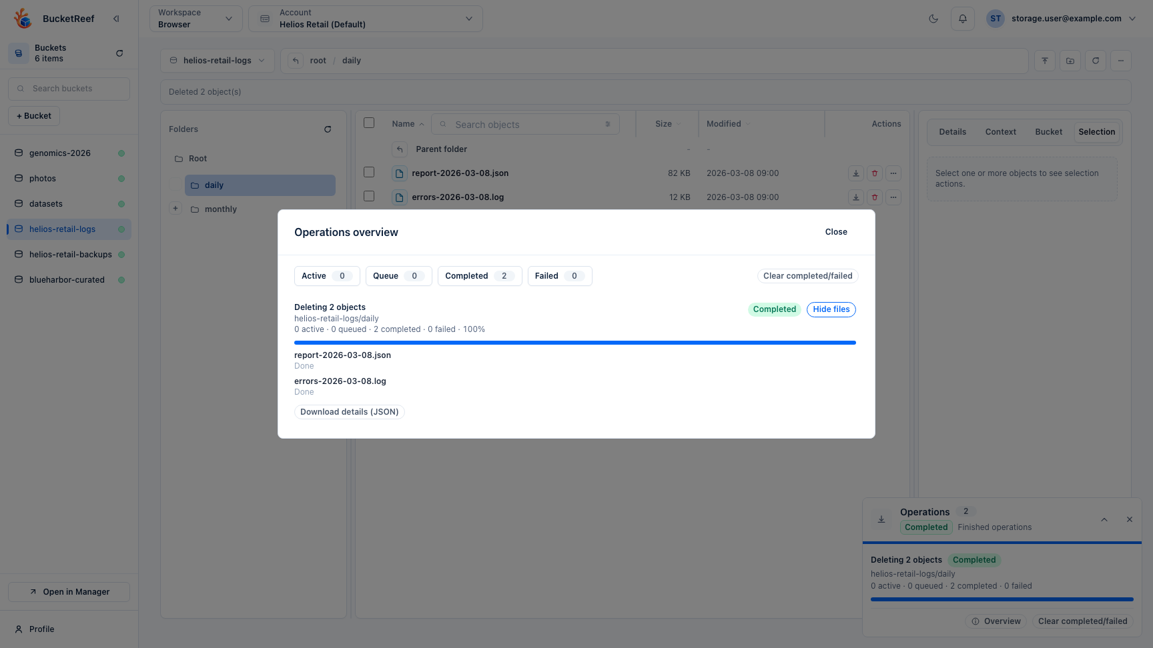Select the photos bucket
The width and height of the screenshot is (1153, 648).
click(x=69, y=179)
